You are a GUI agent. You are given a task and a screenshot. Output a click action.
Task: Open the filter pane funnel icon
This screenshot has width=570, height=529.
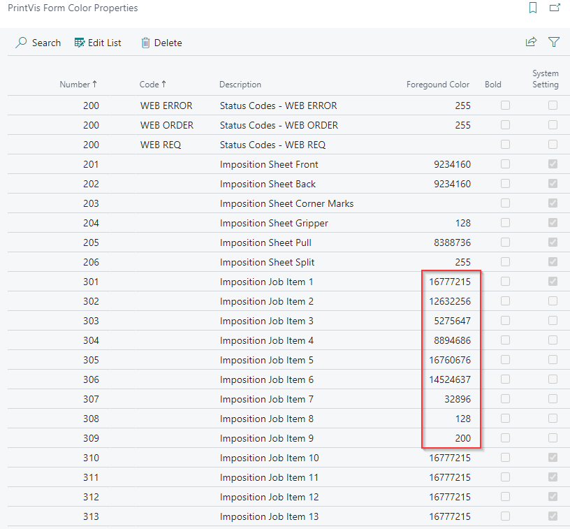point(554,43)
